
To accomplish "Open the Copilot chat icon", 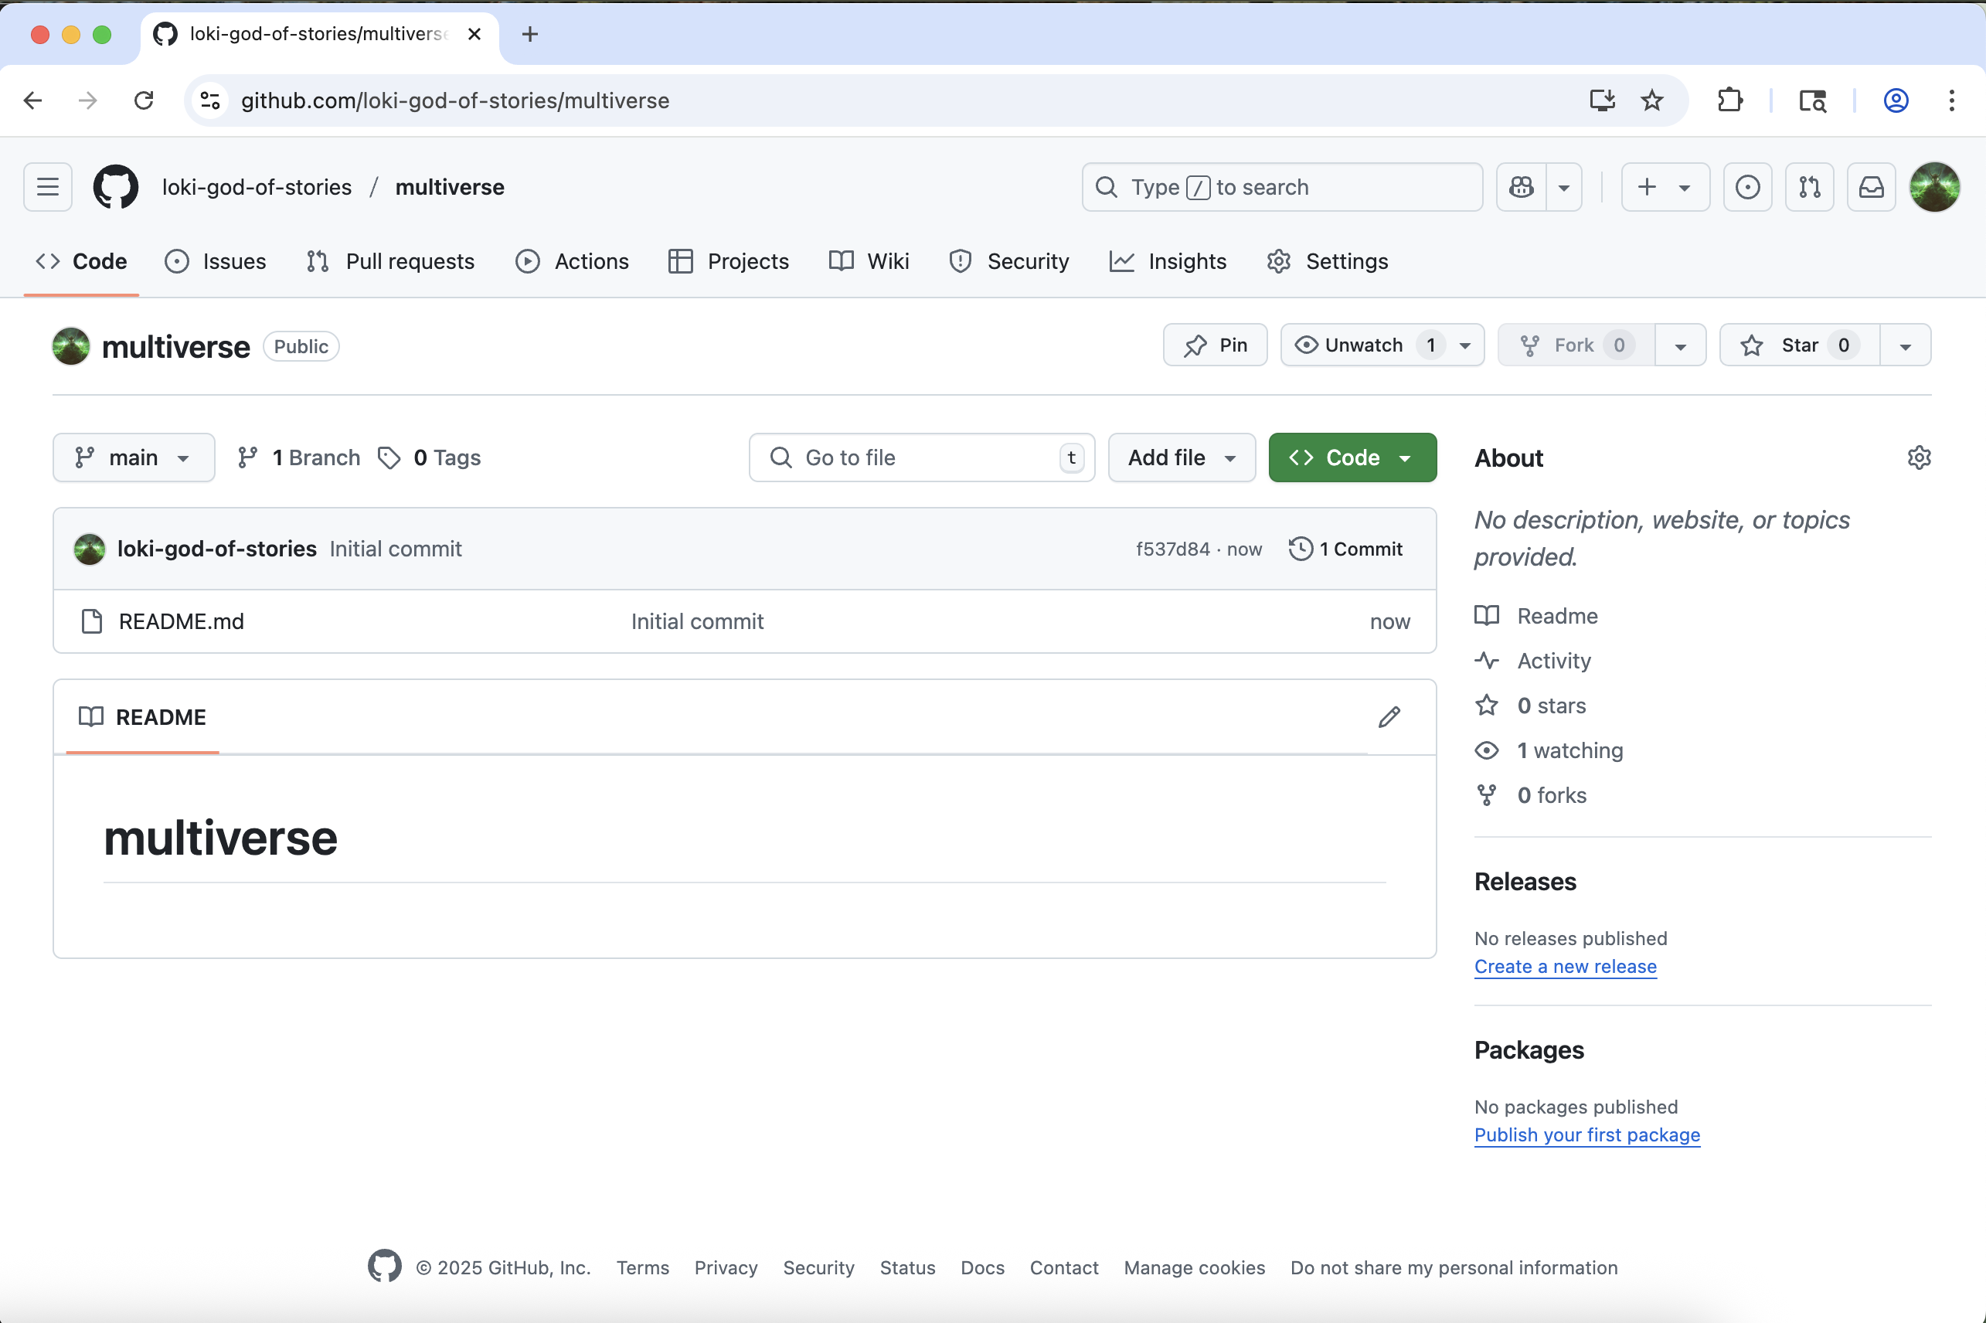I will tap(1521, 186).
